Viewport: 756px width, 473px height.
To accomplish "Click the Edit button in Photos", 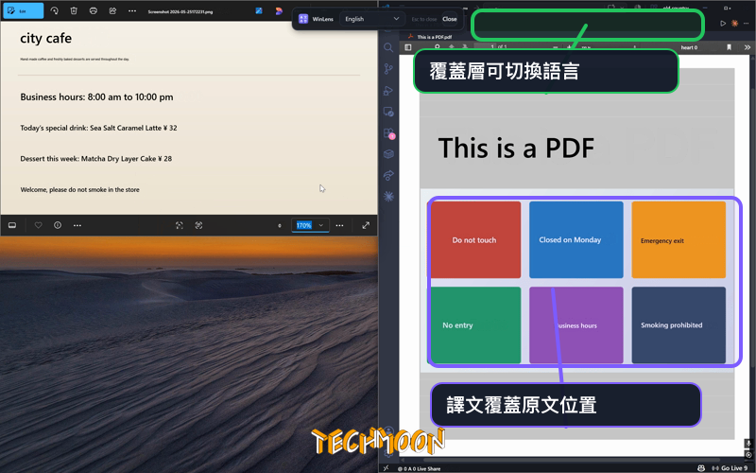I will [x=23, y=10].
